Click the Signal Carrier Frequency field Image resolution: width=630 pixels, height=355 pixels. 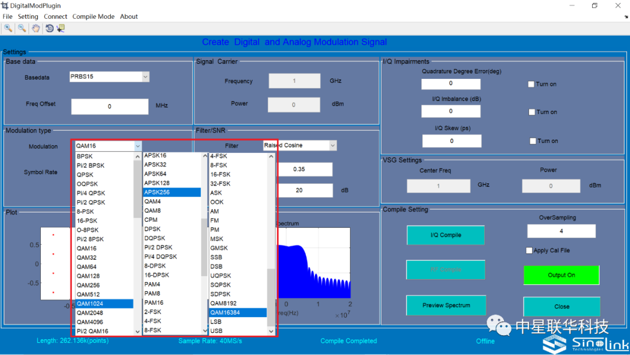coord(295,81)
